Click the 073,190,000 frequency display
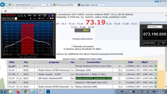The image size is (167, 94). pos(155,34)
